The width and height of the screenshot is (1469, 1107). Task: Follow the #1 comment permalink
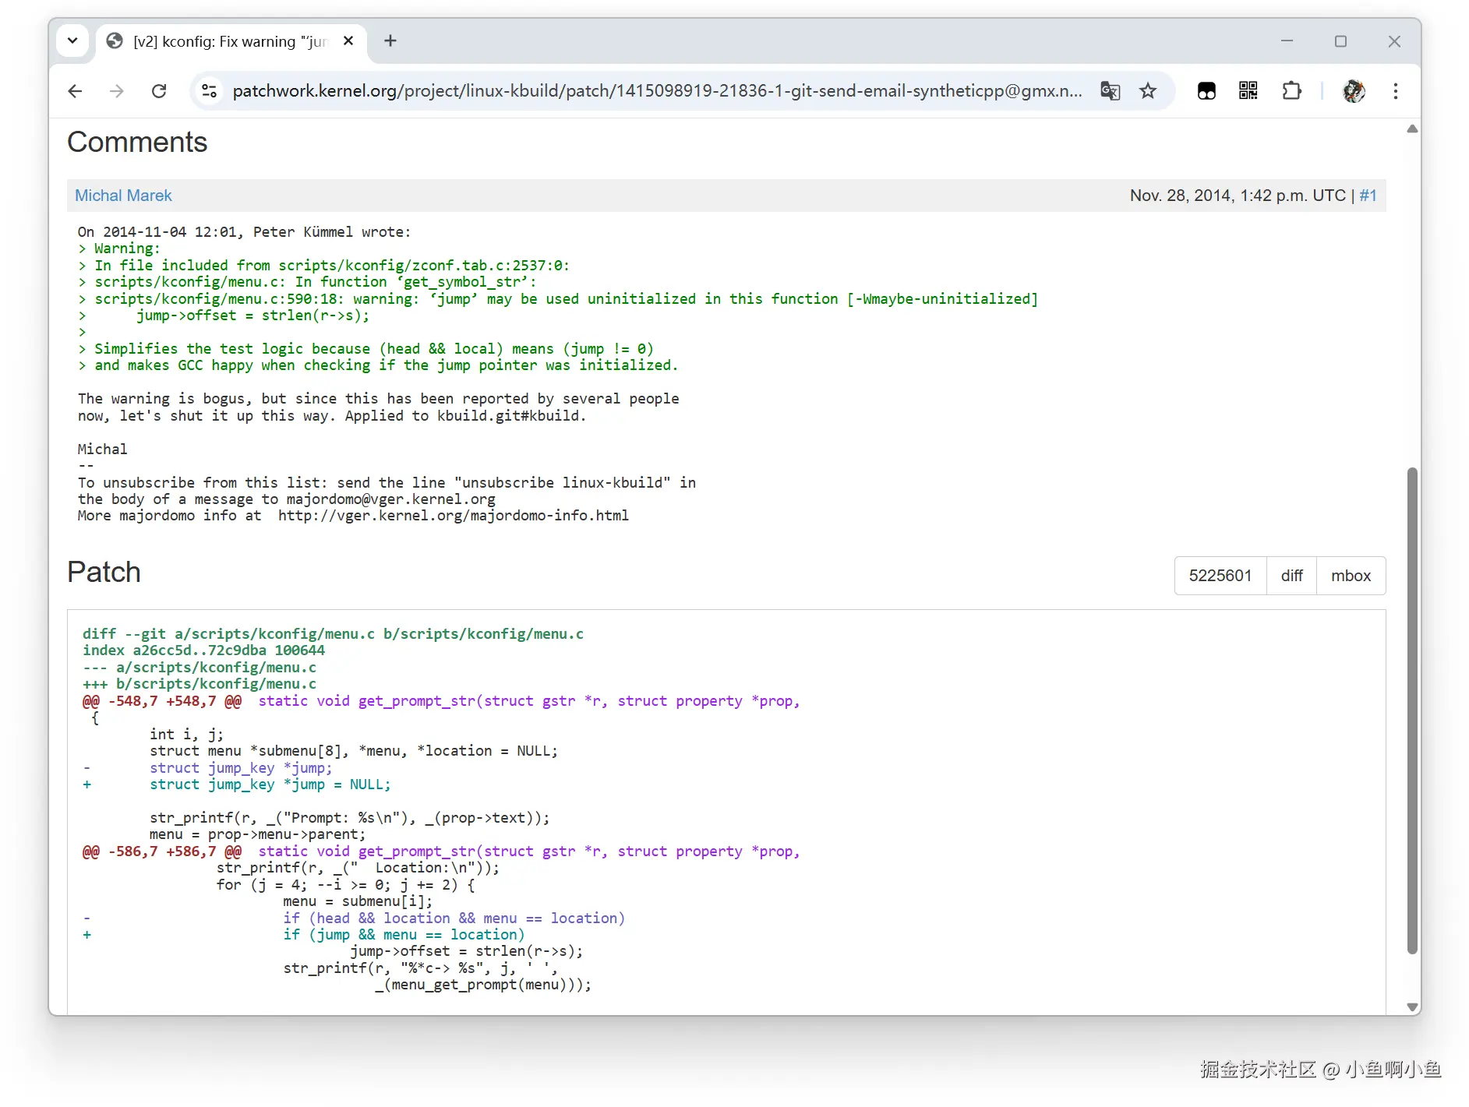click(x=1368, y=196)
